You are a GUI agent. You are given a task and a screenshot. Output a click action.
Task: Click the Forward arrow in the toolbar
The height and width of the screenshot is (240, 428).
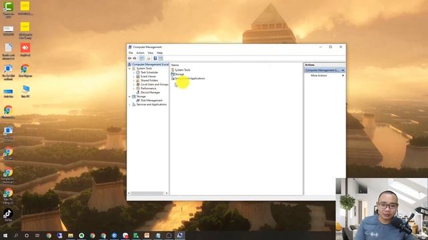[x=134, y=58]
